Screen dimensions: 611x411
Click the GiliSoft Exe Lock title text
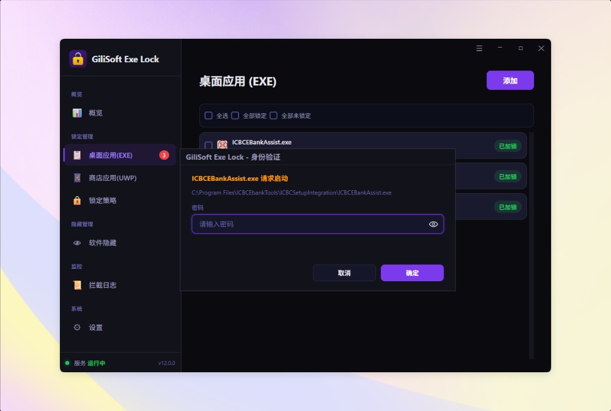126,59
